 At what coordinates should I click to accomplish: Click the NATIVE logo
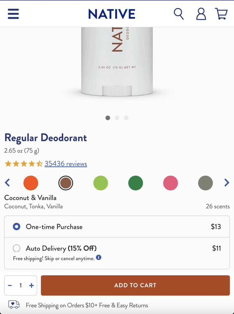click(112, 14)
